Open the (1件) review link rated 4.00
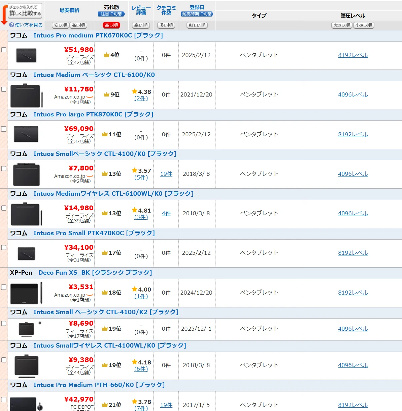Screen dimensions: 402x411 click(141, 296)
